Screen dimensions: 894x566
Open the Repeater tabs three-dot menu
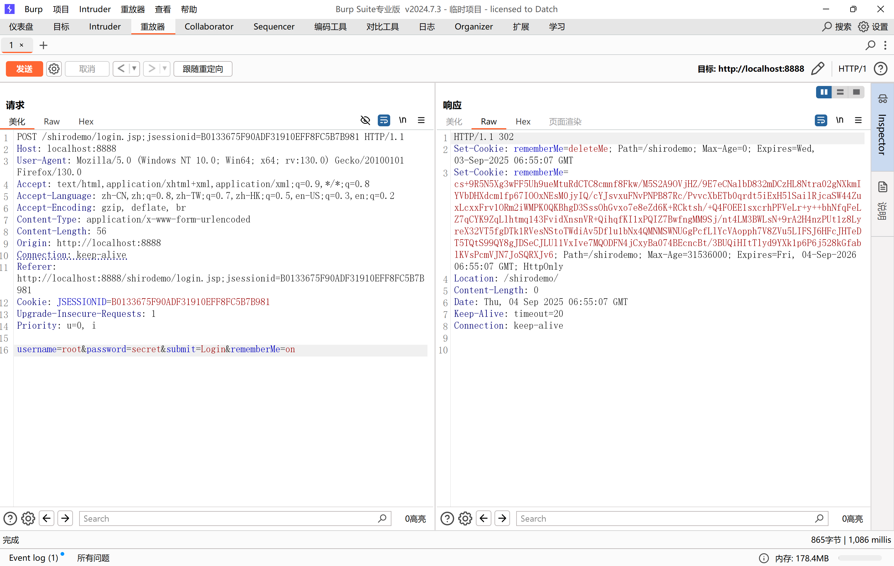[x=885, y=45]
